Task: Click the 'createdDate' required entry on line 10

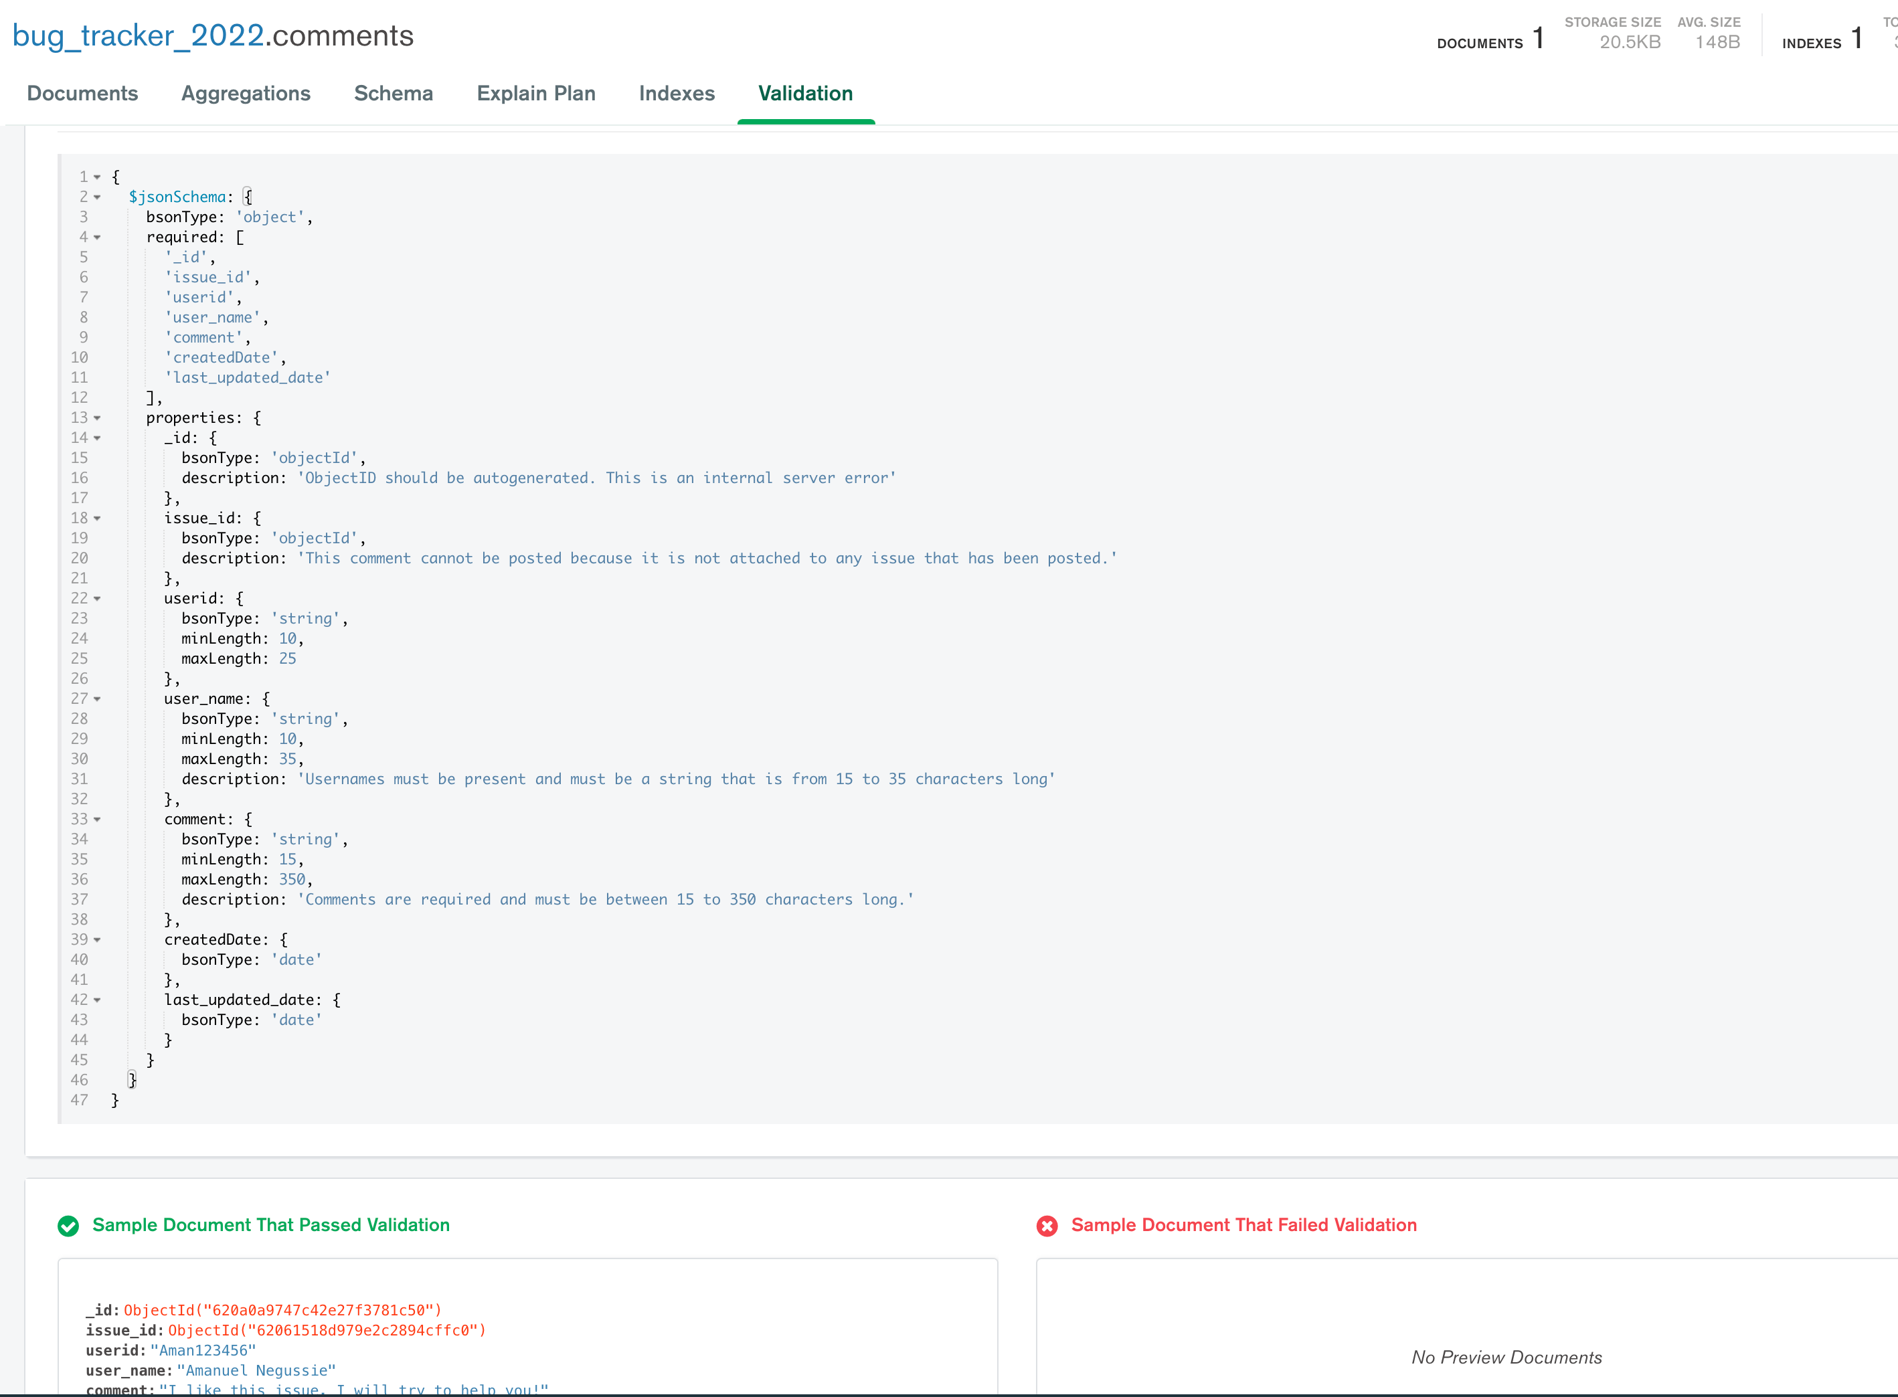Action: tap(221, 358)
